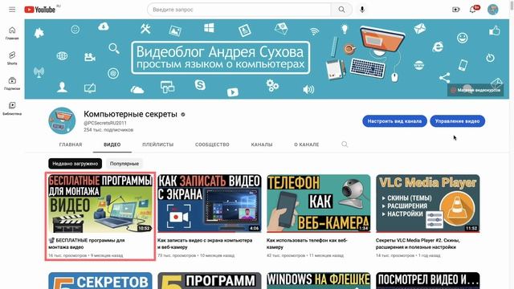The image size is (514, 289).
Task: Open the account avatar menu
Action: click(x=492, y=10)
